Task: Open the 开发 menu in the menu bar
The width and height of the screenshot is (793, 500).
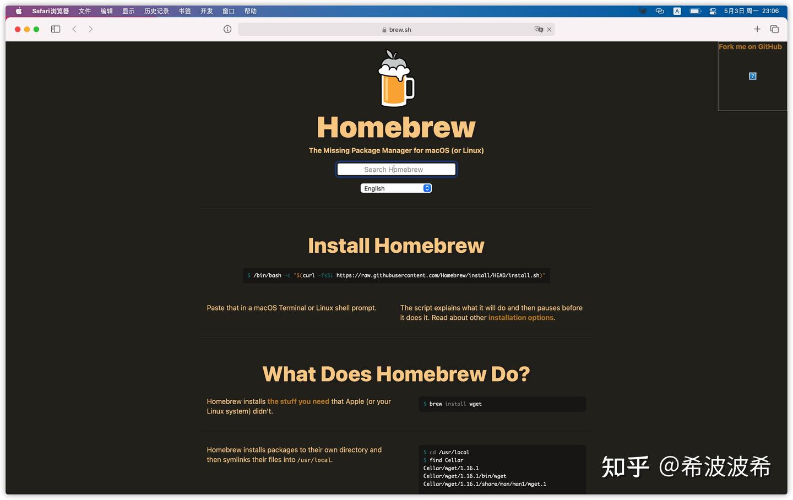Action: tap(207, 10)
